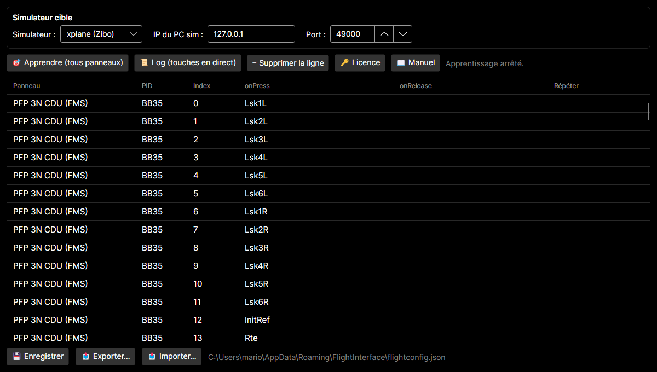Click the Importer... button
This screenshot has height=372, width=657.
[x=172, y=357]
